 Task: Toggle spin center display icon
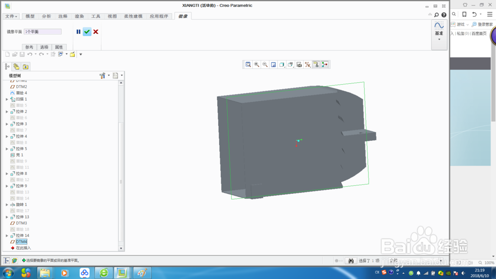(x=324, y=64)
